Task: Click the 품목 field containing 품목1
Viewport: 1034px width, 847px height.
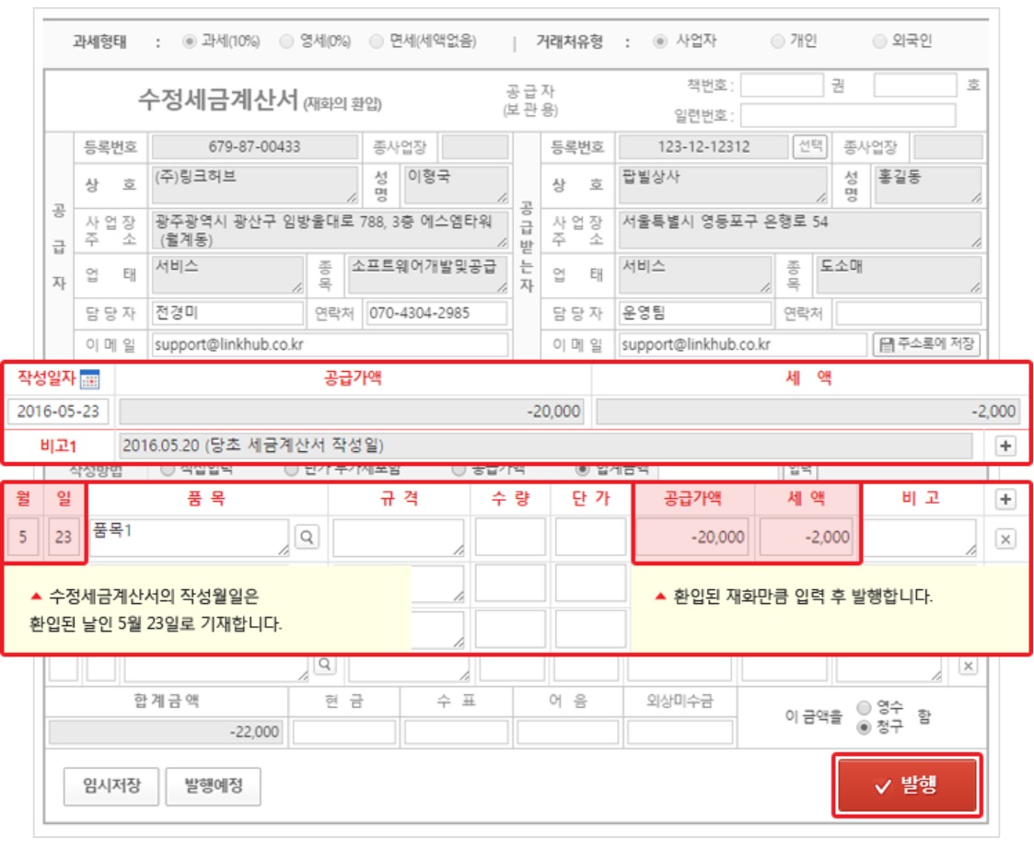Action: click(190, 537)
